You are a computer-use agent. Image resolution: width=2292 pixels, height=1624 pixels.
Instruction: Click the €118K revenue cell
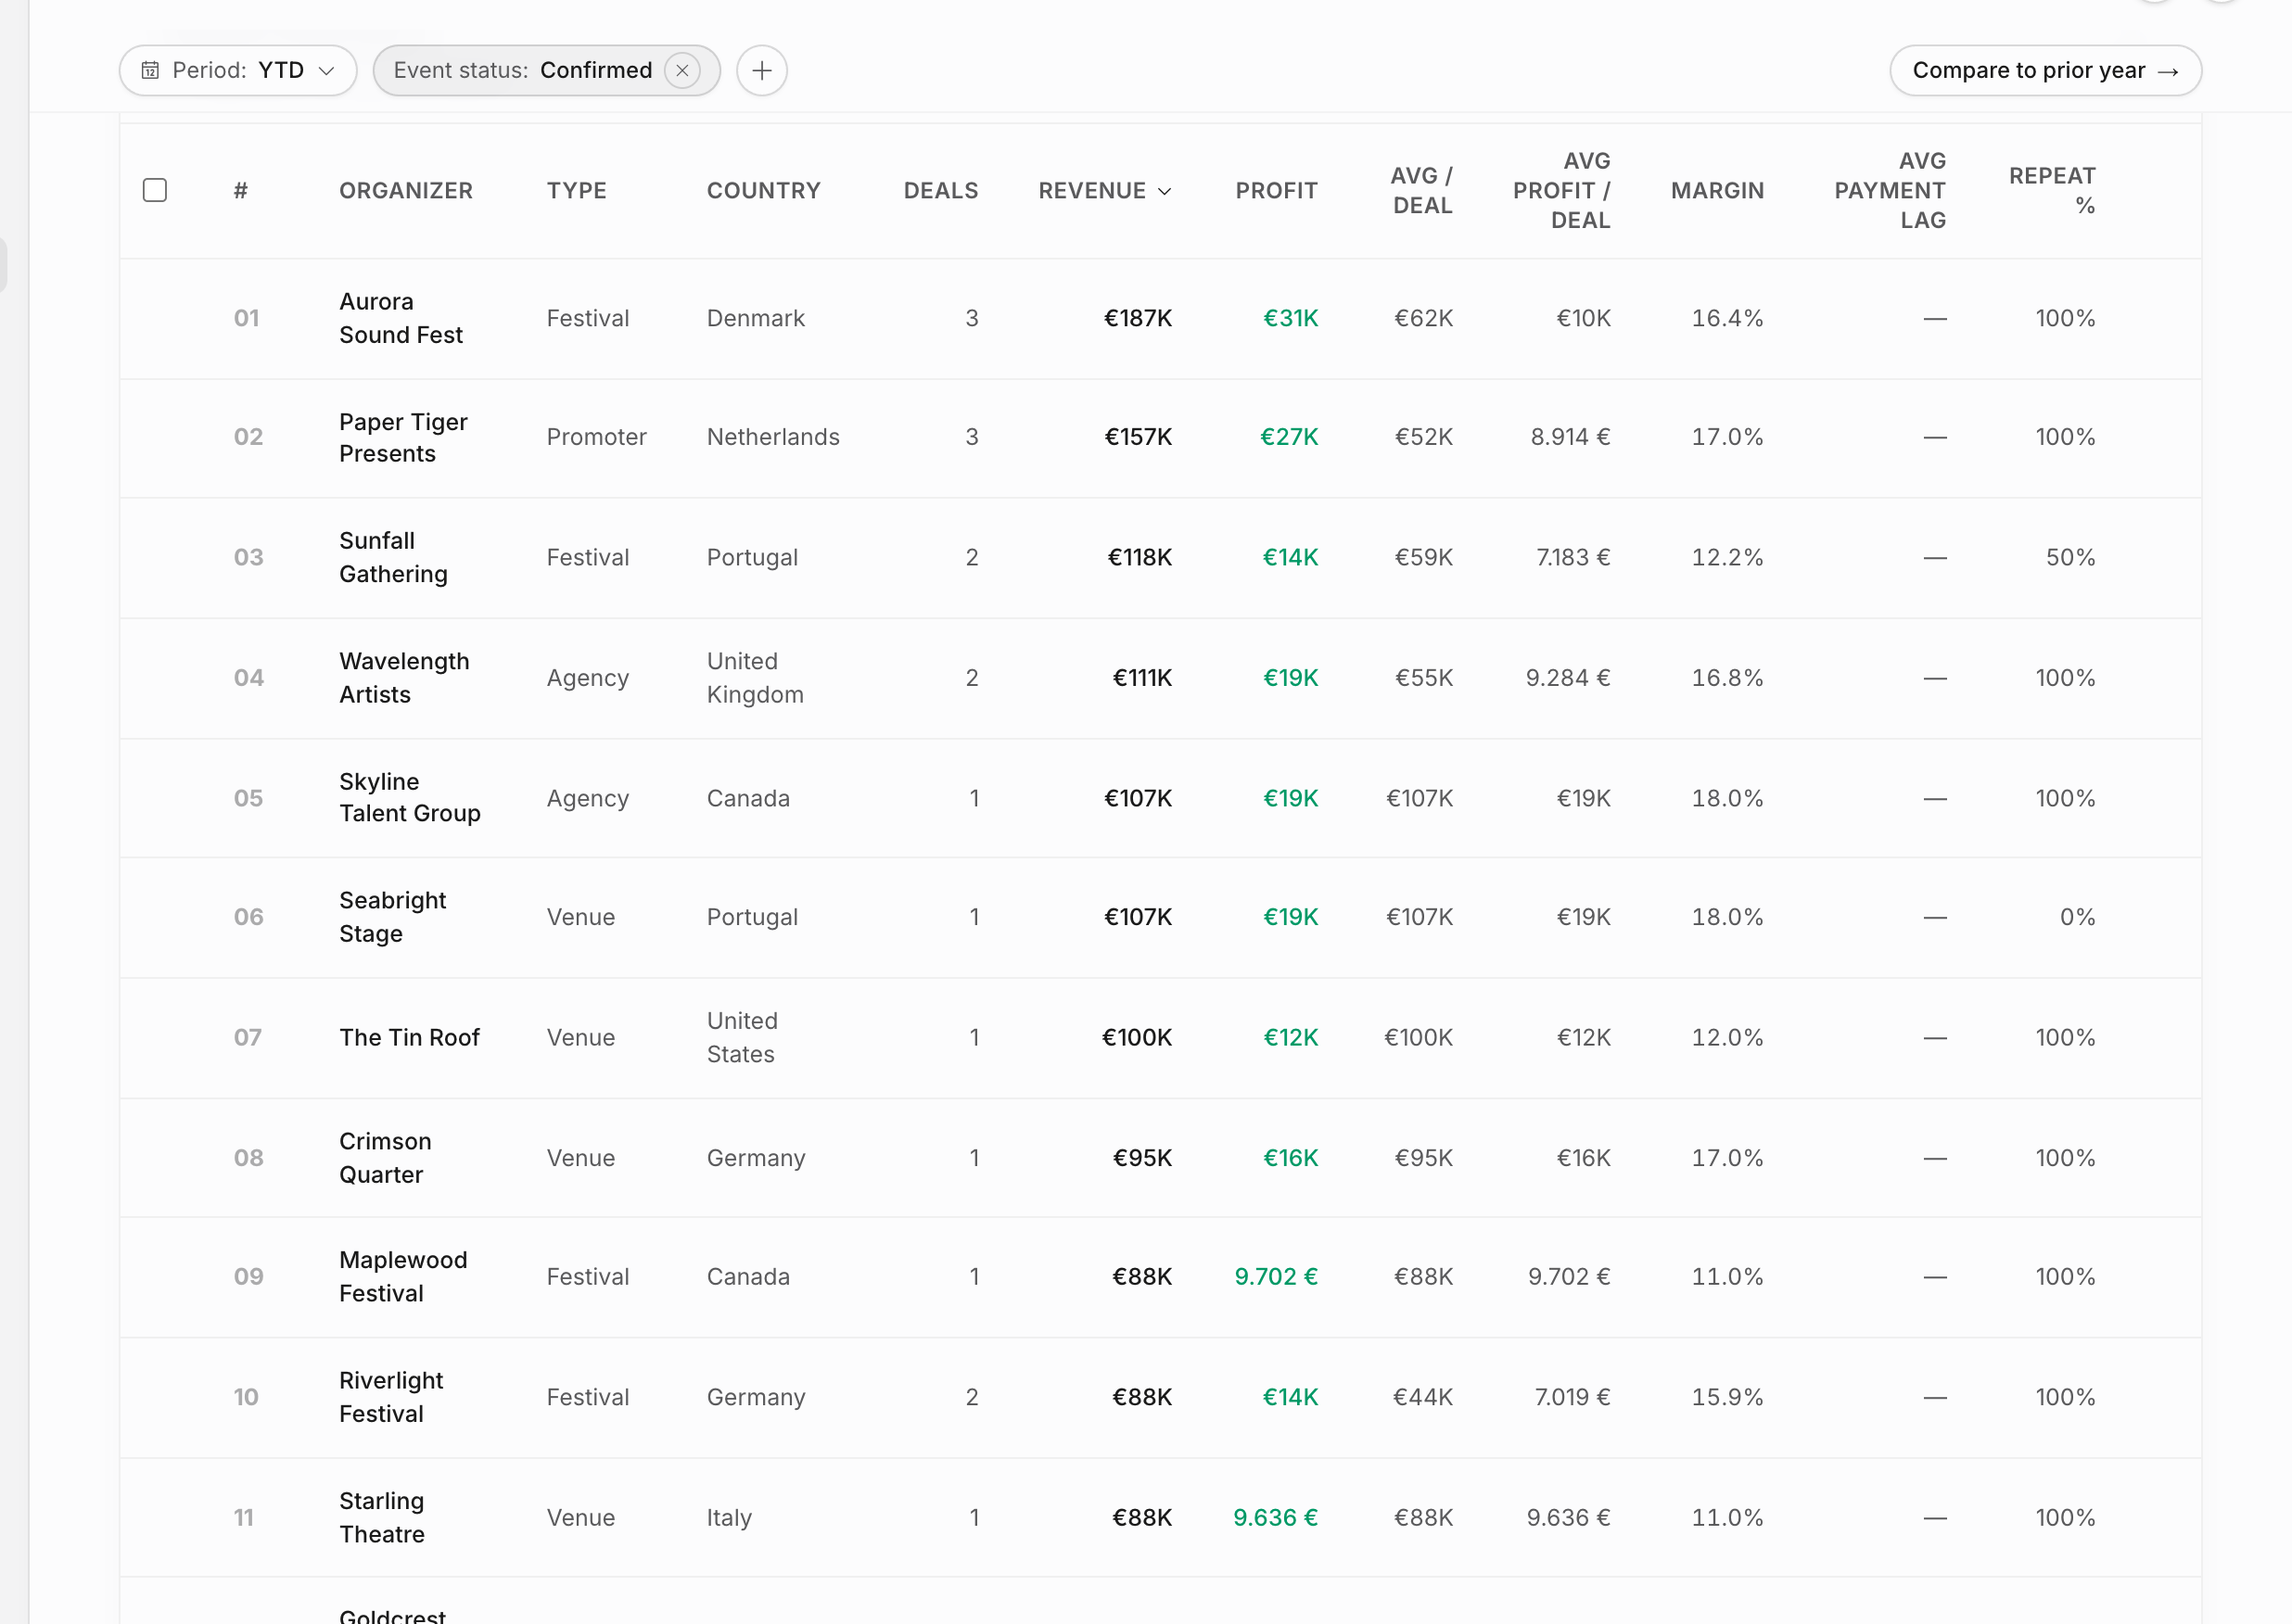coord(1139,557)
